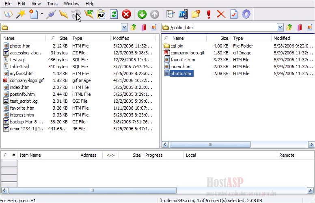Screen dimensions: 315x203
Task: Click the refresh icon in toolbar
Action: [114, 15]
